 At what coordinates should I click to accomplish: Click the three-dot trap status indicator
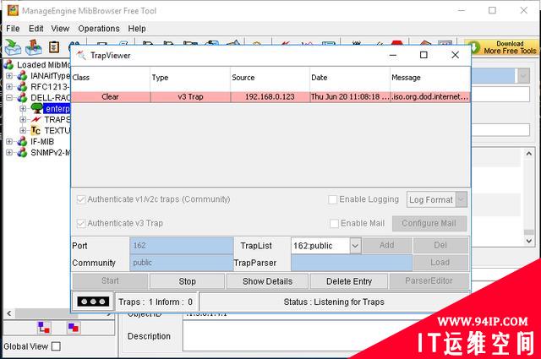click(x=93, y=302)
